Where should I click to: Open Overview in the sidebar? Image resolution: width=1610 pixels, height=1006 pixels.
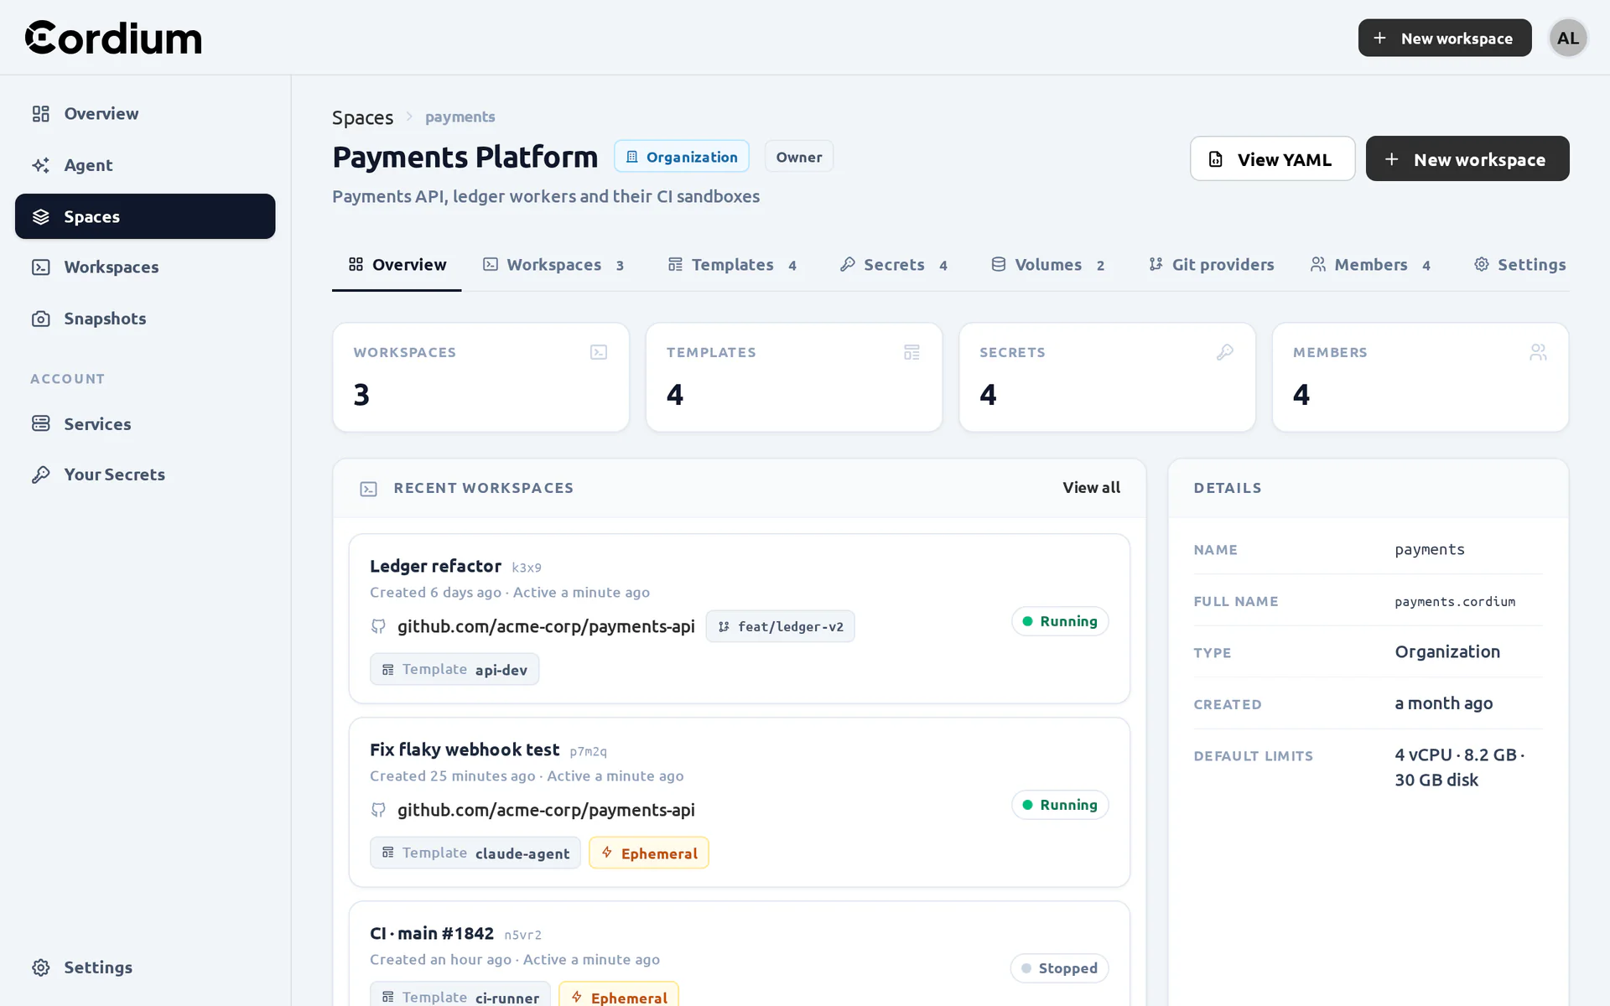coord(145,113)
